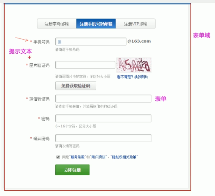Open the 用户须知 link

point(98,157)
